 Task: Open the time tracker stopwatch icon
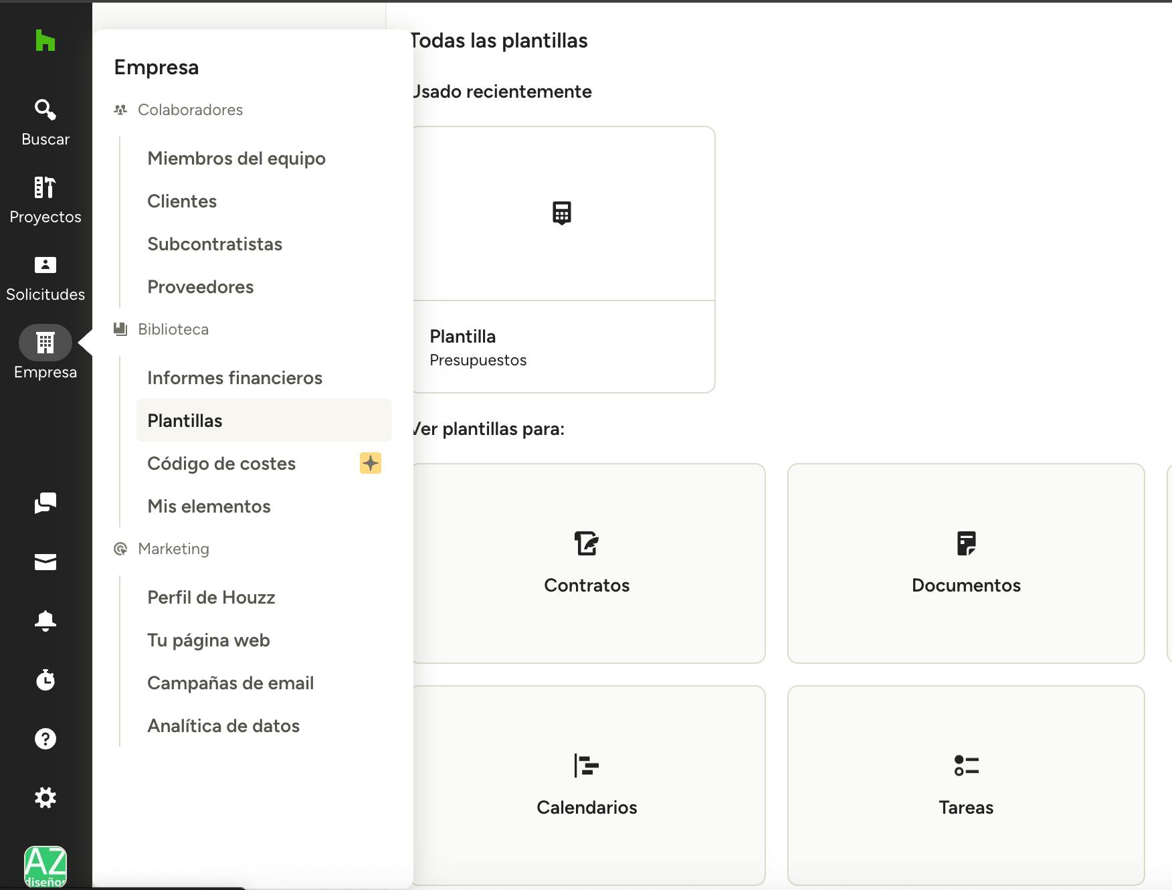tap(45, 680)
